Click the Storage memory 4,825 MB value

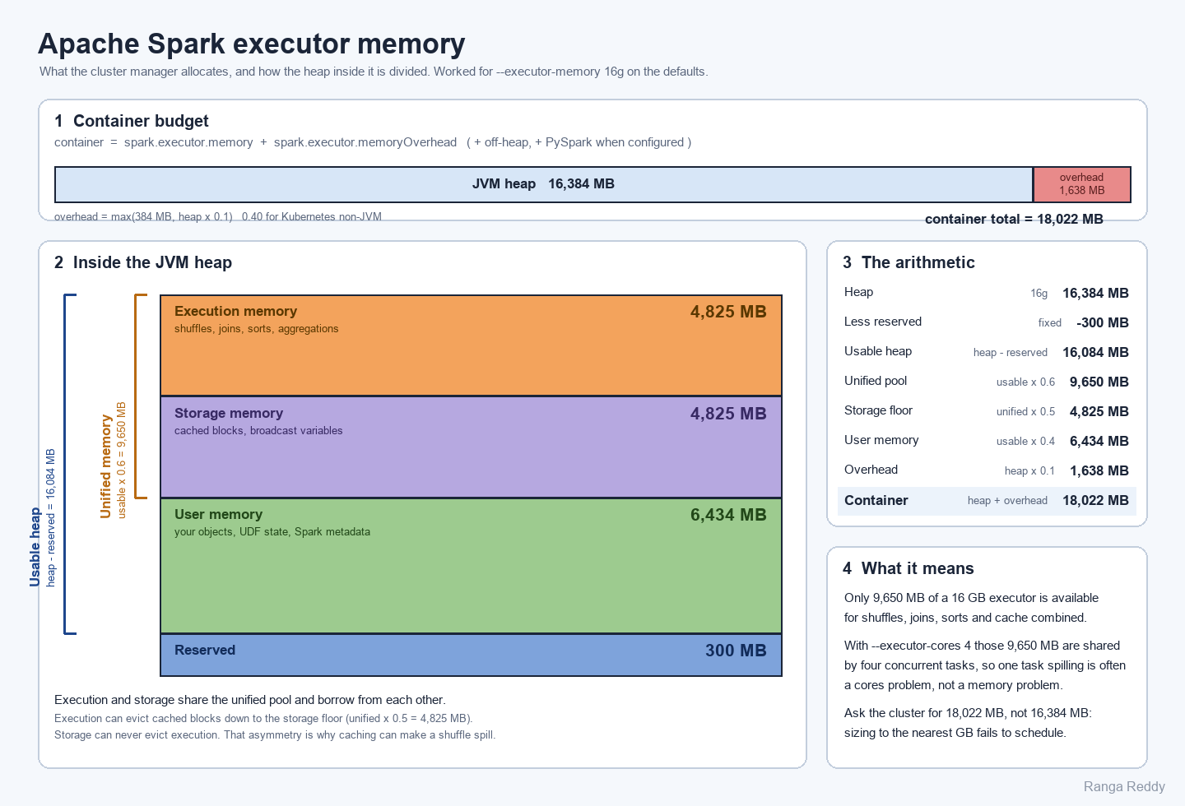pos(728,414)
